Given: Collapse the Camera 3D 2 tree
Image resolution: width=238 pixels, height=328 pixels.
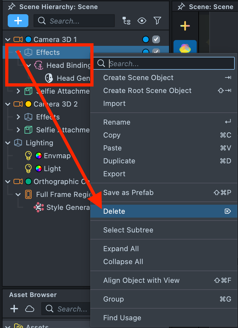Looking at the screenshot, I should [8, 104].
